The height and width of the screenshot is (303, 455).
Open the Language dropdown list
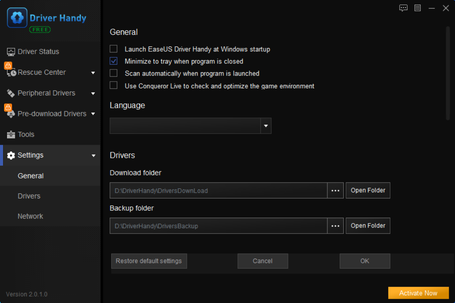click(266, 126)
